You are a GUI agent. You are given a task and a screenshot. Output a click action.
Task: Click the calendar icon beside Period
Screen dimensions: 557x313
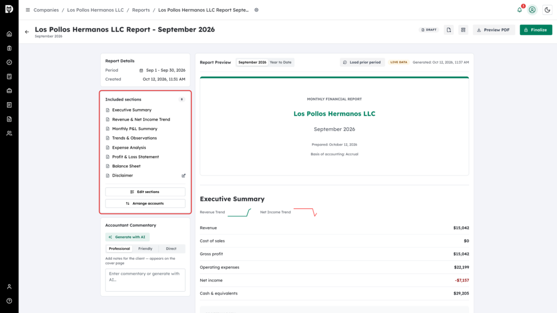[141, 70]
